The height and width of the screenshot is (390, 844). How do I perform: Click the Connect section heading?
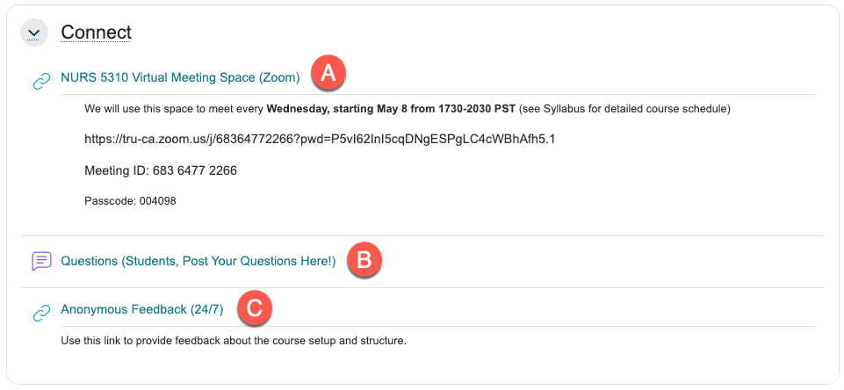96,32
